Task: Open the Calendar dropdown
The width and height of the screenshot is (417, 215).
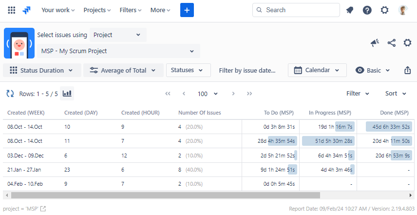Action: pos(317,70)
